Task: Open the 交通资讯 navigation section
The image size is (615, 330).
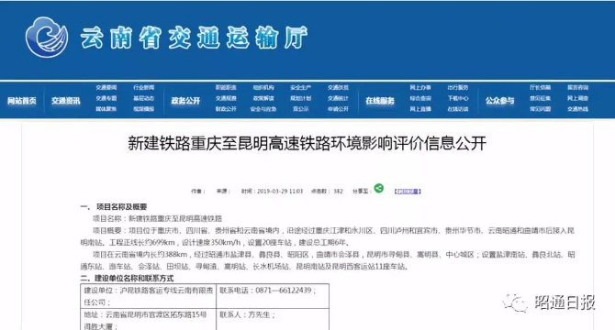Action: 65,101
